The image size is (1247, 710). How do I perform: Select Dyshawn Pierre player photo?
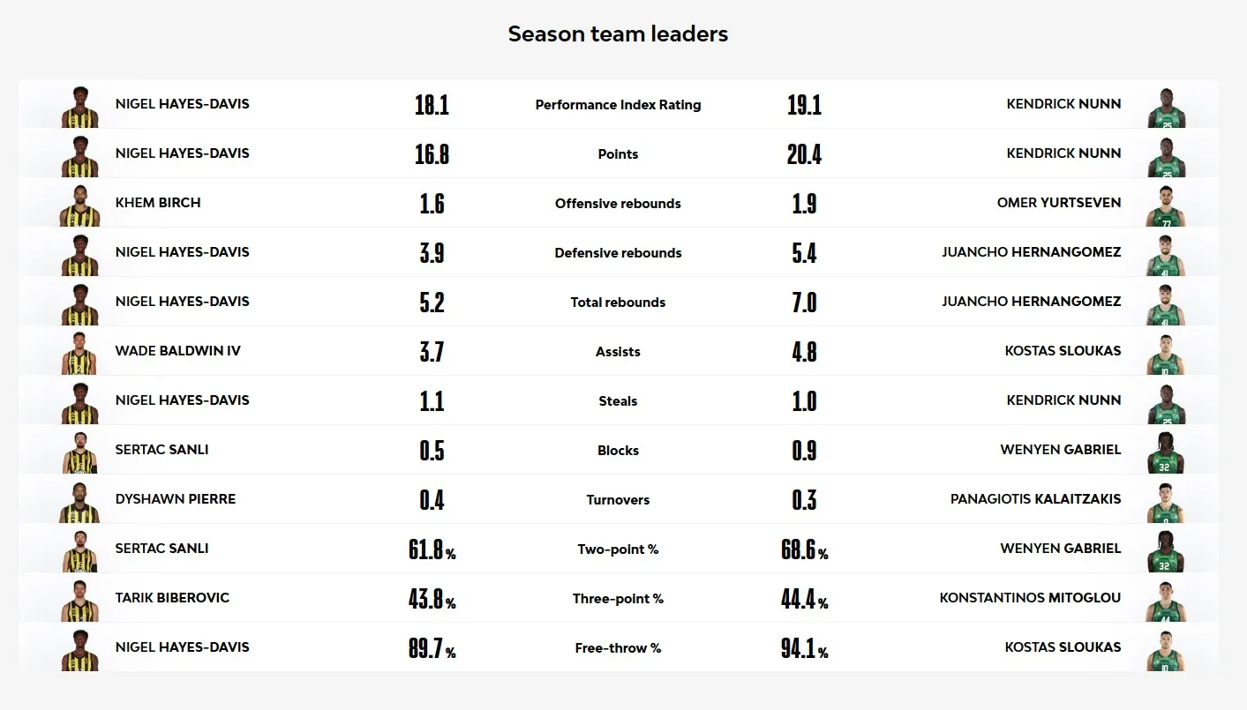click(79, 501)
